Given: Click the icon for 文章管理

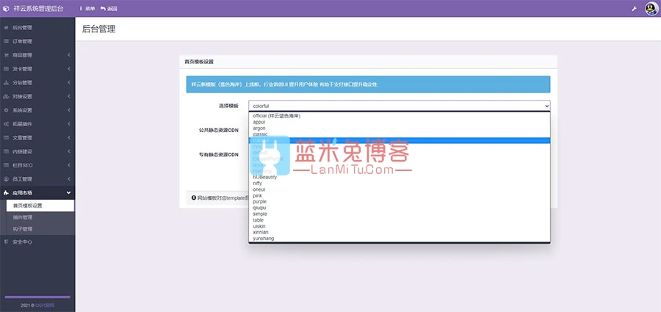Looking at the screenshot, I should 6,138.
